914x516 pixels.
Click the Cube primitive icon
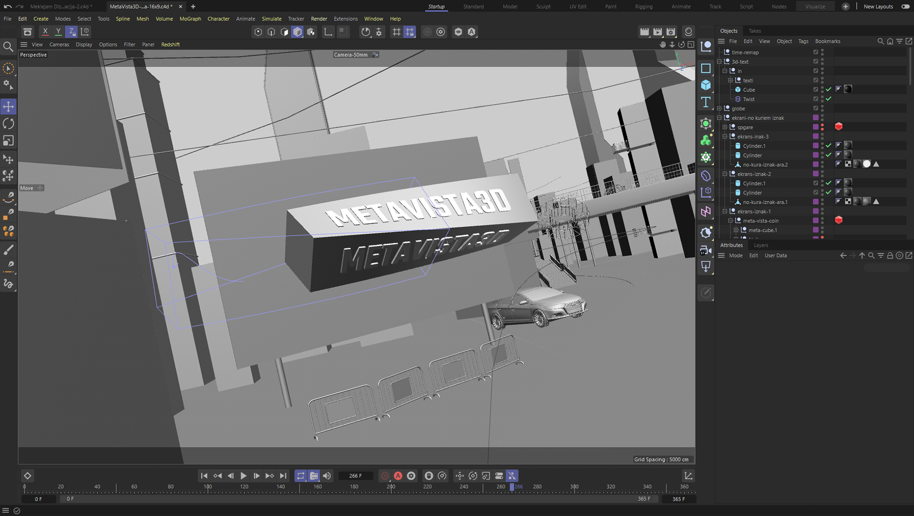point(705,85)
